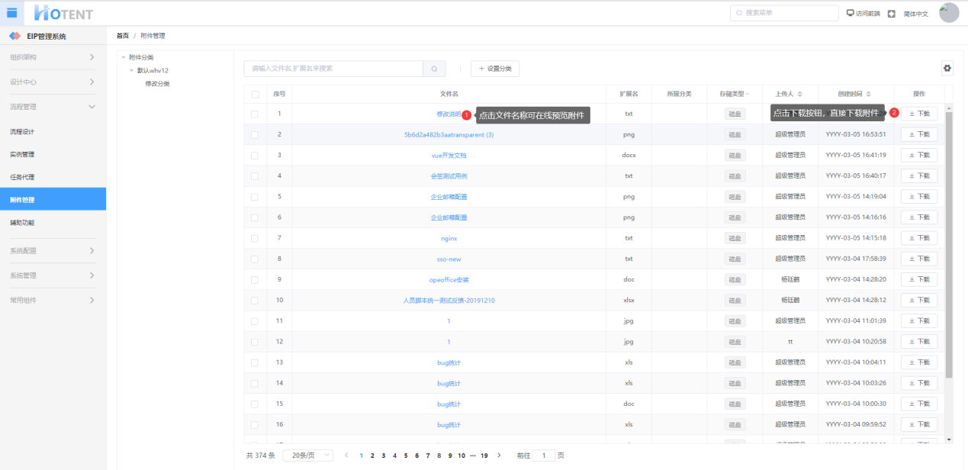Switch language via 简体中文

tap(916, 14)
